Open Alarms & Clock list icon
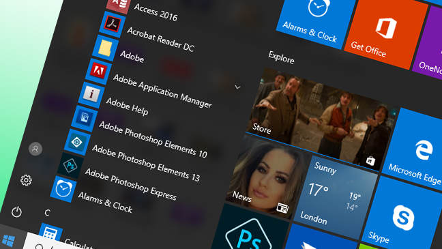The image size is (442, 249). [x=63, y=189]
